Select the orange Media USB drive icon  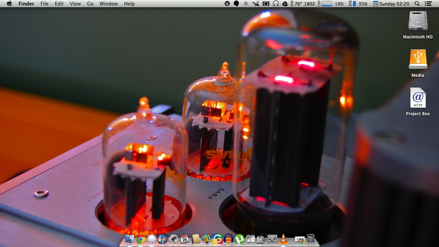tap(418, 60)
